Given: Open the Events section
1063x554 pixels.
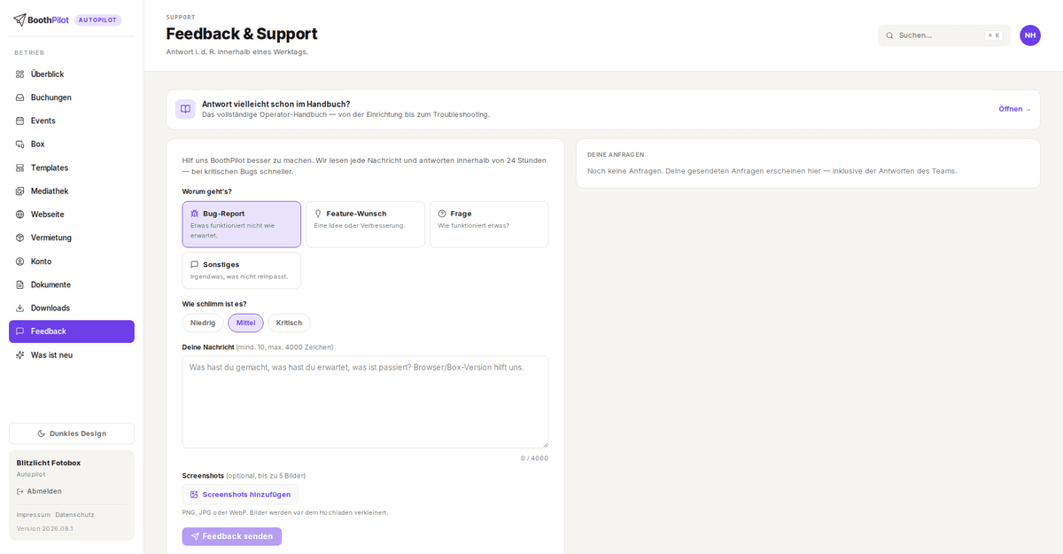Looking at the screenshot, I should (x=72, y=121).
